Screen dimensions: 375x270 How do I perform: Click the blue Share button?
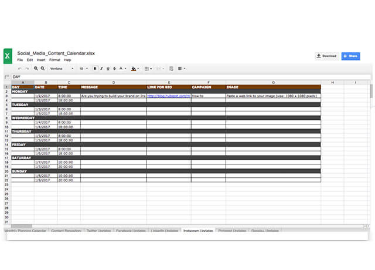click(x=350, y=56)
